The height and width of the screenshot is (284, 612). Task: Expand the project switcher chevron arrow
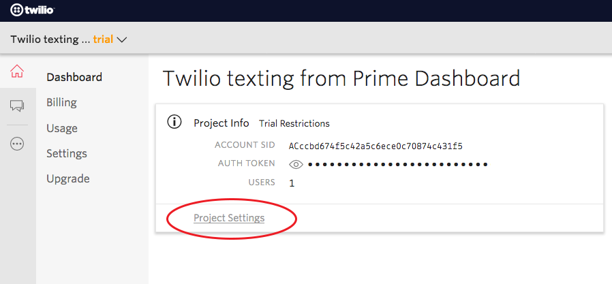click(122, 40)
